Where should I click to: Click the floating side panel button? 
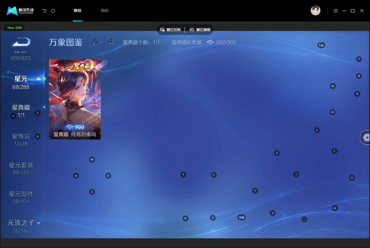[x=365, y=137]
